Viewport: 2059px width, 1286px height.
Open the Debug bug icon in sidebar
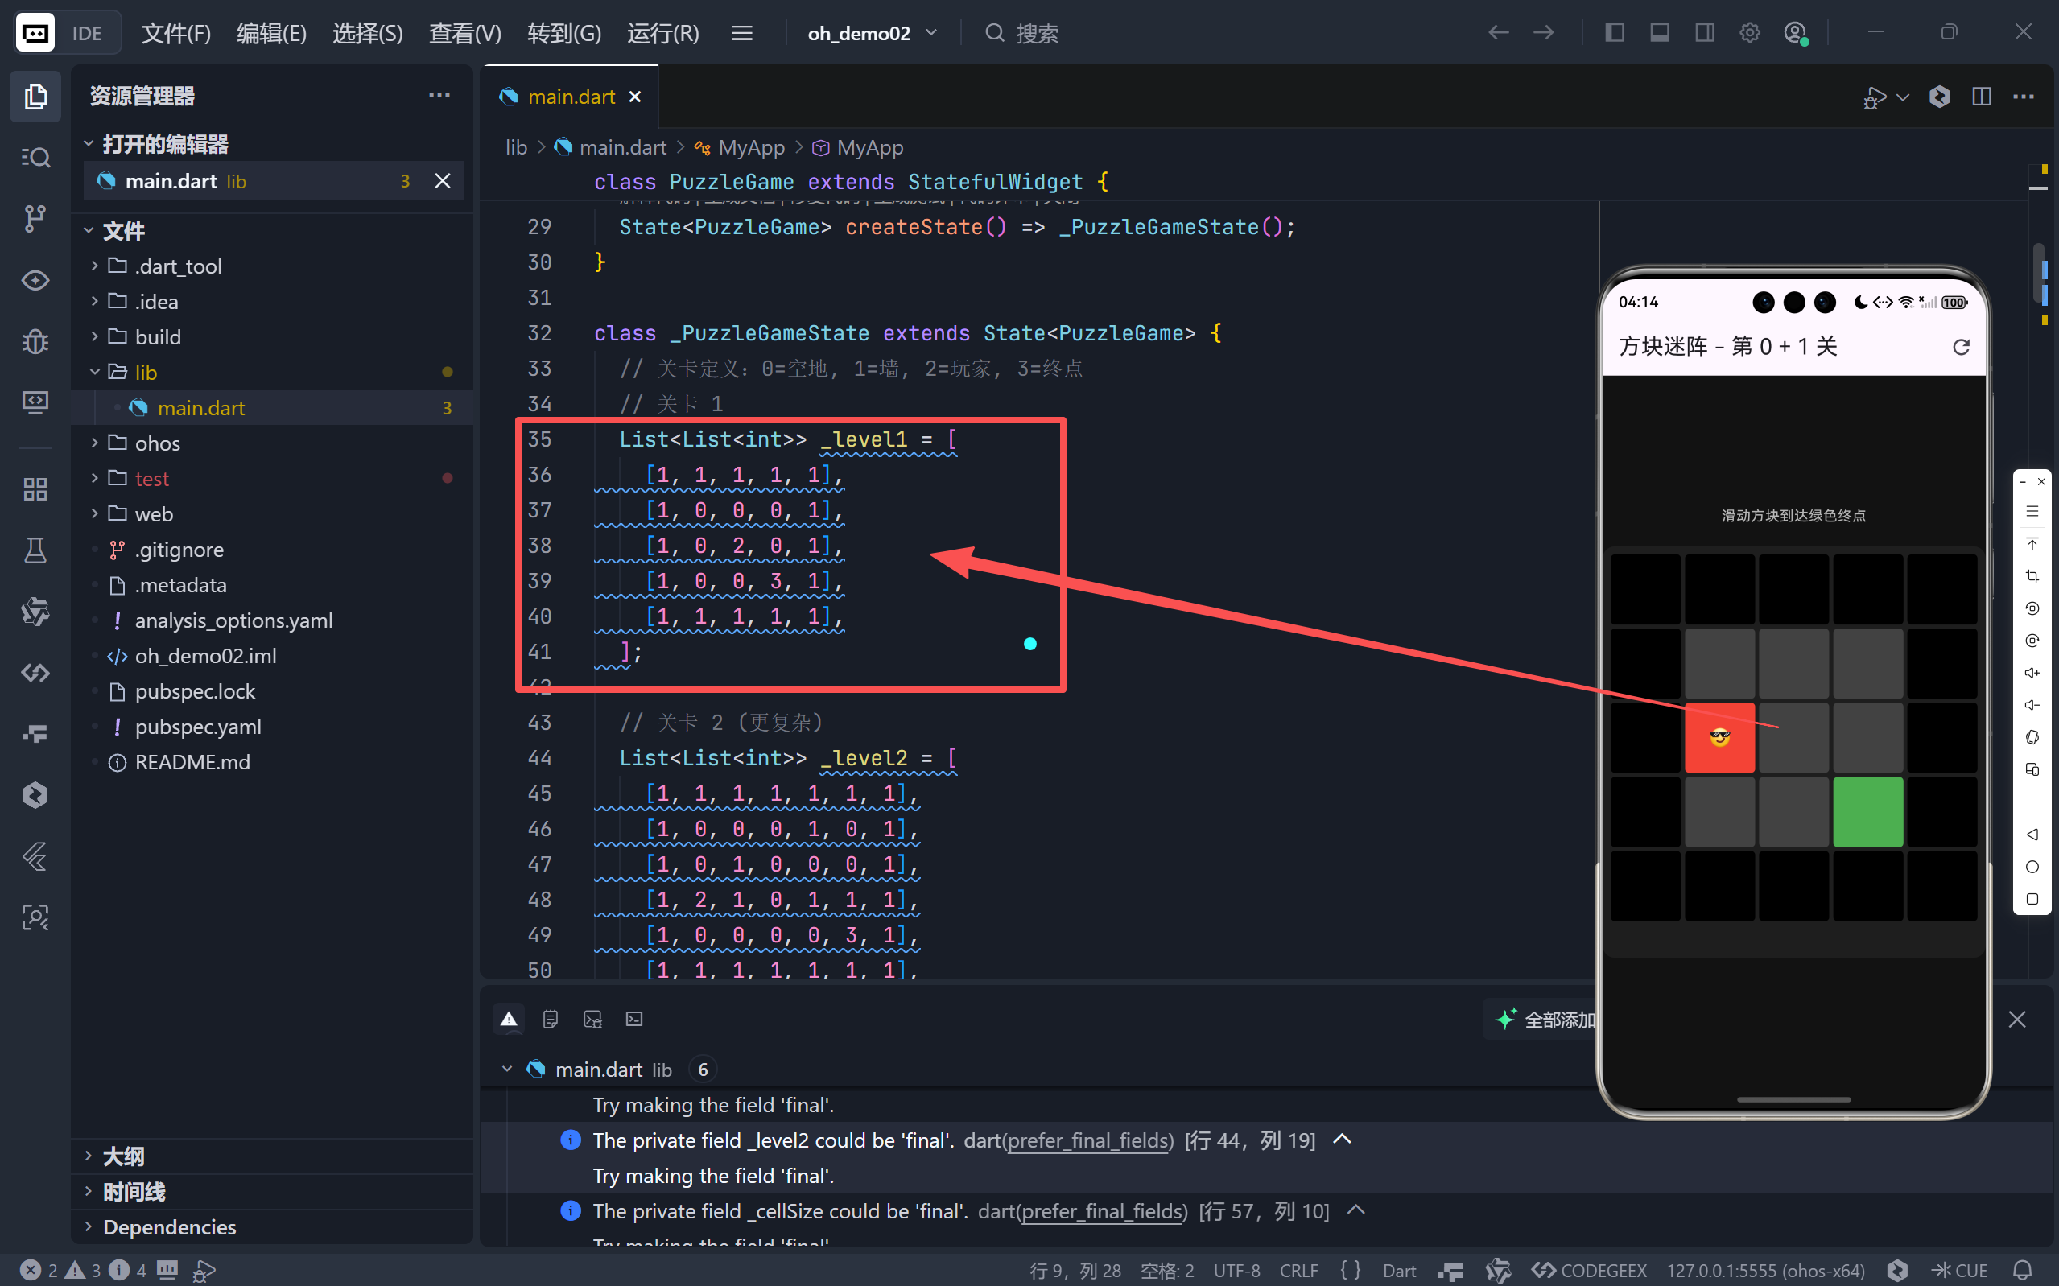click(x=35, y=342)
